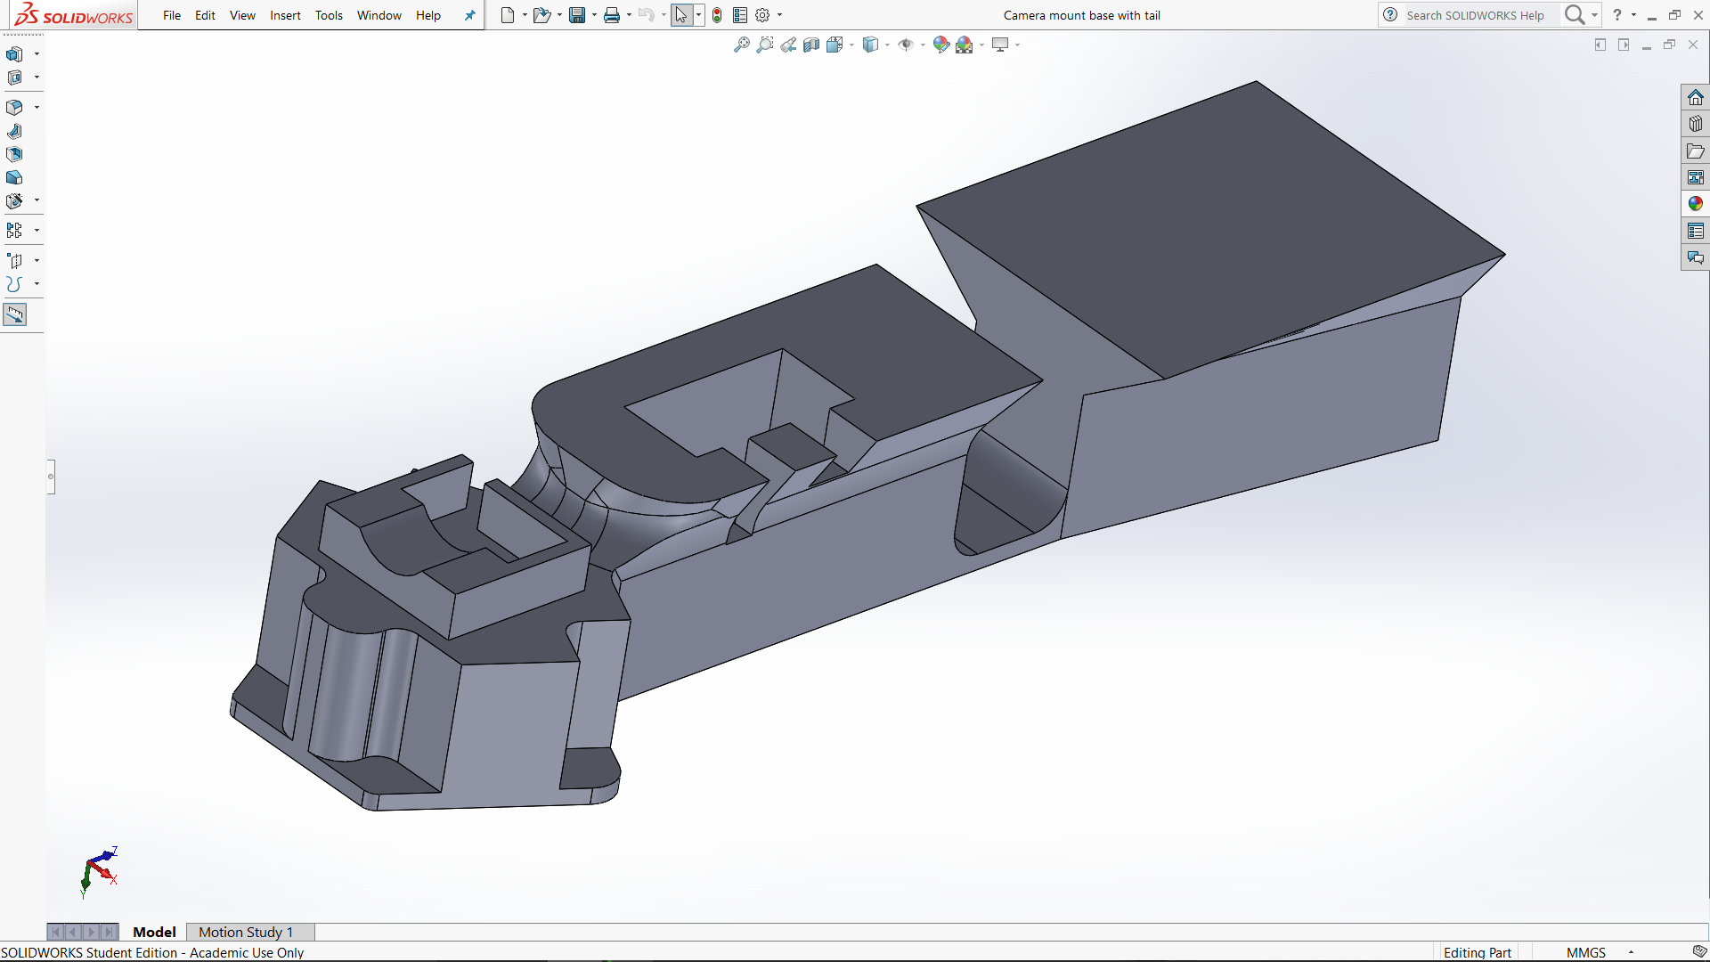This screenshot has height=962, width=1710.
Task: Click the Previous View icon
Action: click(788, 44)
